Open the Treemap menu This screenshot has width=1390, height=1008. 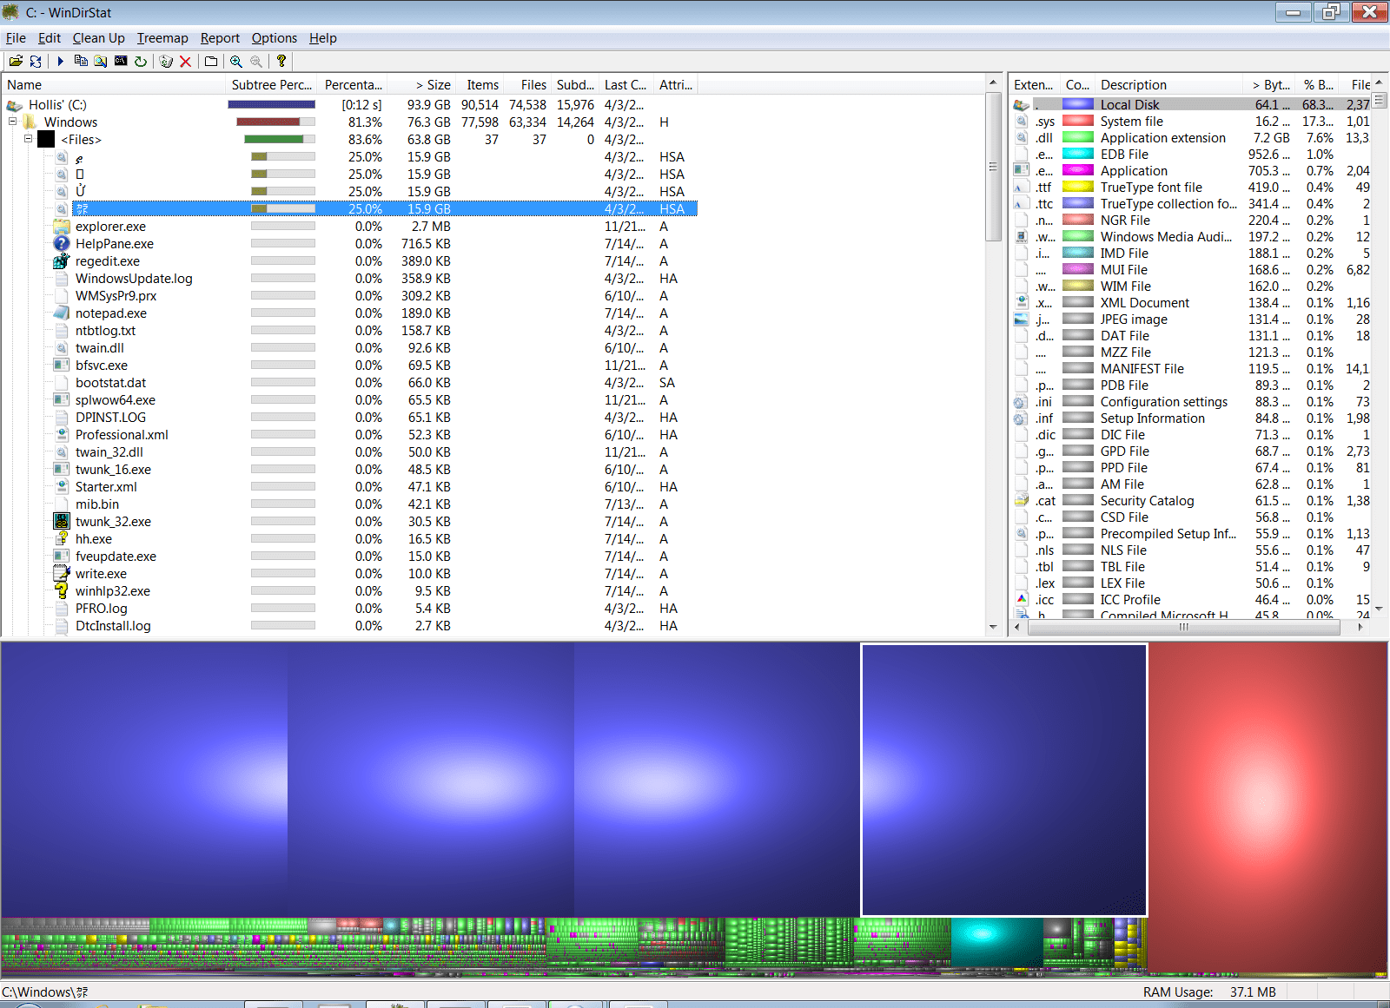[x=162, y=38]
